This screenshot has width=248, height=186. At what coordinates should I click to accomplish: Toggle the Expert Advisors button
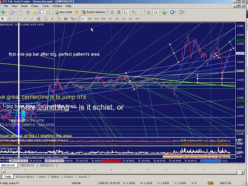[93, 12]
